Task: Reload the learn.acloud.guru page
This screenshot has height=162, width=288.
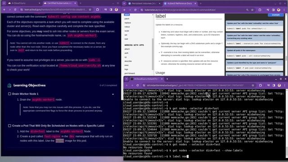Action: coord(15,9)
